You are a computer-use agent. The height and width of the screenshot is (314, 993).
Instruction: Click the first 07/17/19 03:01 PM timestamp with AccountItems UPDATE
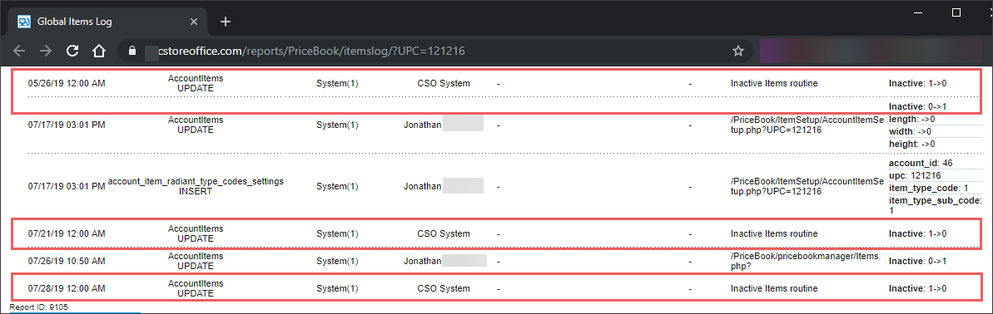(67, 125)
